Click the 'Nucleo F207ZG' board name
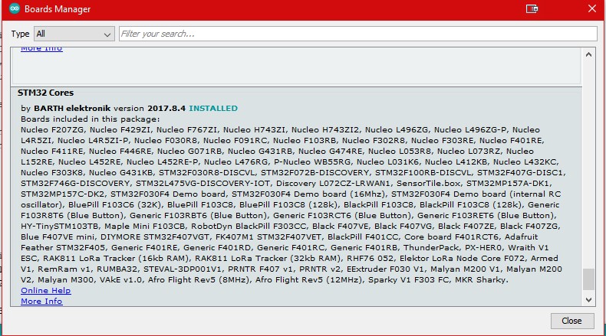Screen dimensions: 606x336 (x=53, y=130)
